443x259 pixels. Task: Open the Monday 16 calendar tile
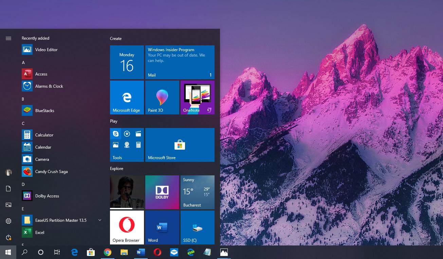coord(127,62)
